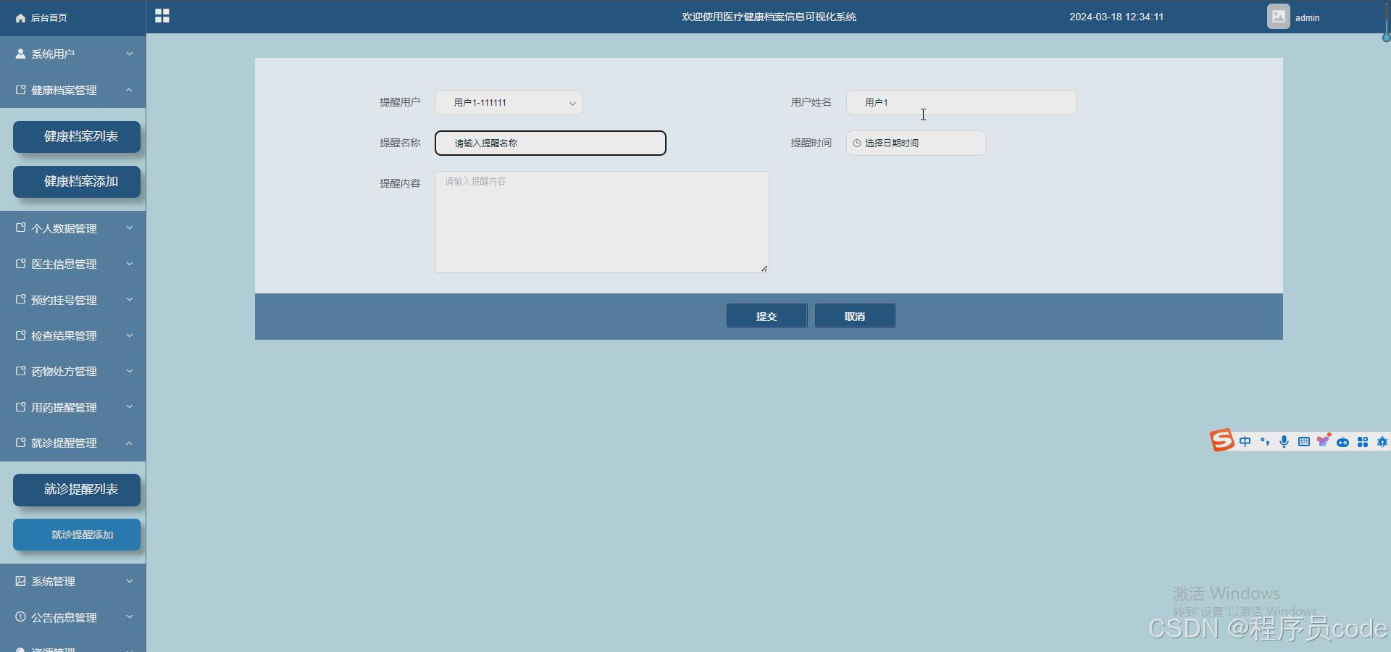The height and width of the screenshot is (652, 1391).
Task: Expand the 药物处方管理 chevron
Action: (130, 371)
